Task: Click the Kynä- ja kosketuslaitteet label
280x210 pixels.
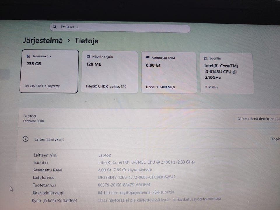Action: 54,201
